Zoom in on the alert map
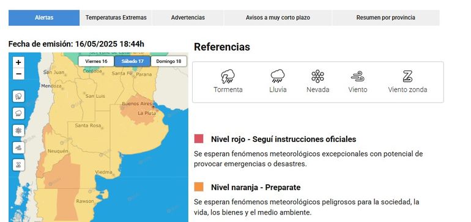This screenshot has height=222, width=471. tap(18, 62)
